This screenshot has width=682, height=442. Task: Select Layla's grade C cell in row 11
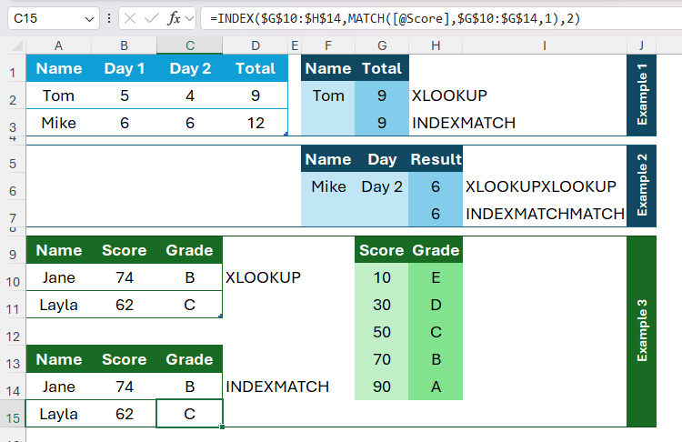[x=189, y=305]
